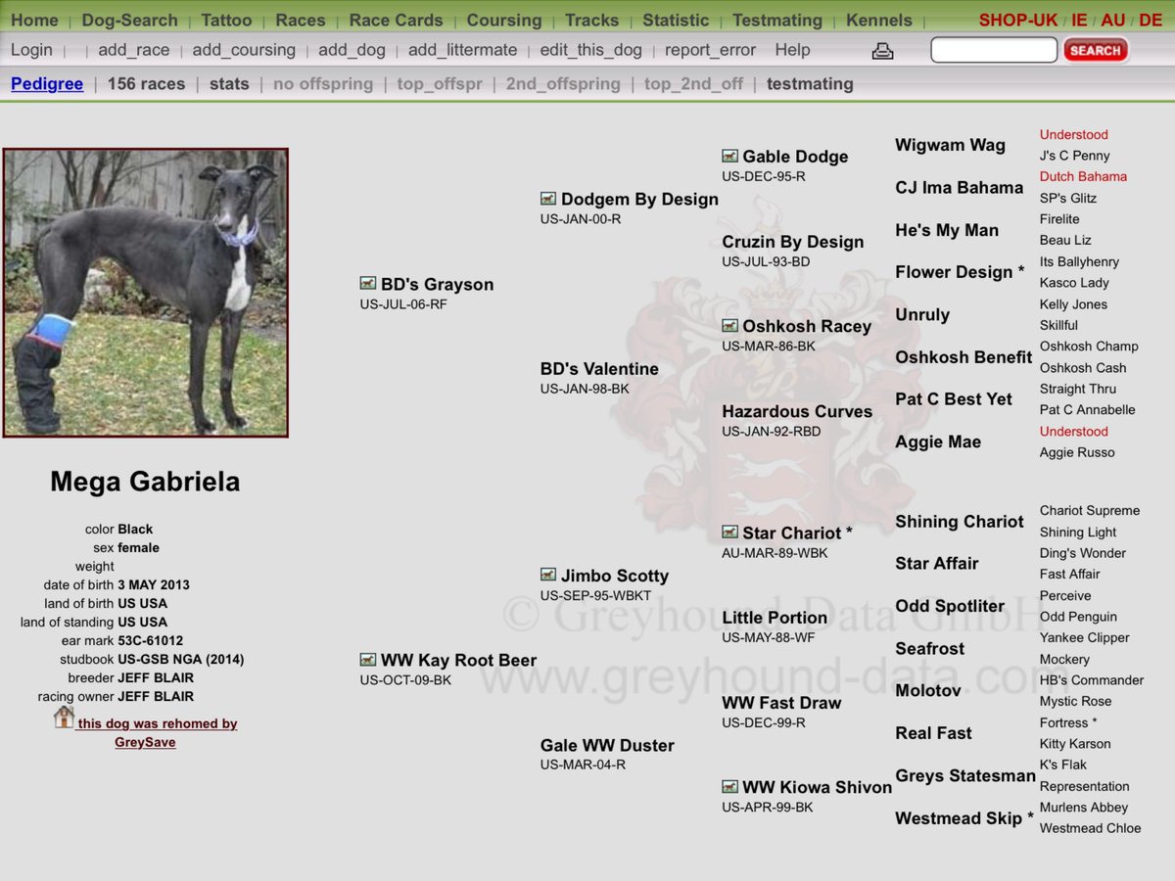Image resolution: width=1175 pixels, height=881 pixels.
Task: Click Pat C Best Yet ancestor
Action: pyautogui.click(x=954, y=399)
